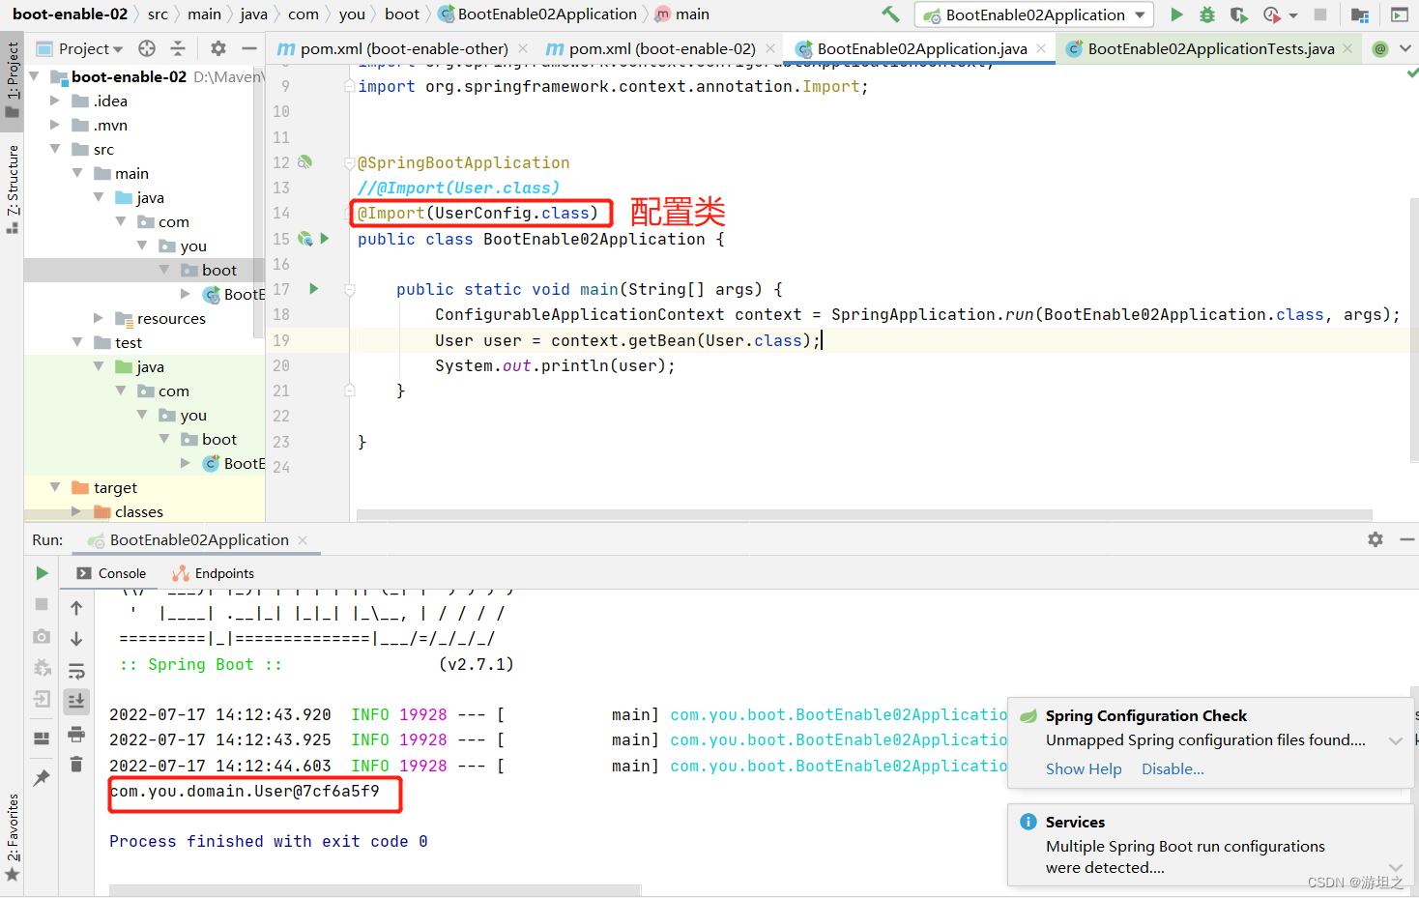Rerun the application from the Run panel
Image resolution: width=1419 pixels, height=898 pixels.
42,572
